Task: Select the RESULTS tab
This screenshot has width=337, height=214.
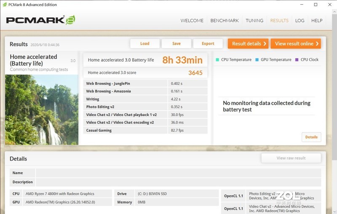Action: tap(279, 21)
